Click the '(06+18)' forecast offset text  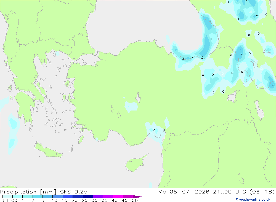[262, 192]
